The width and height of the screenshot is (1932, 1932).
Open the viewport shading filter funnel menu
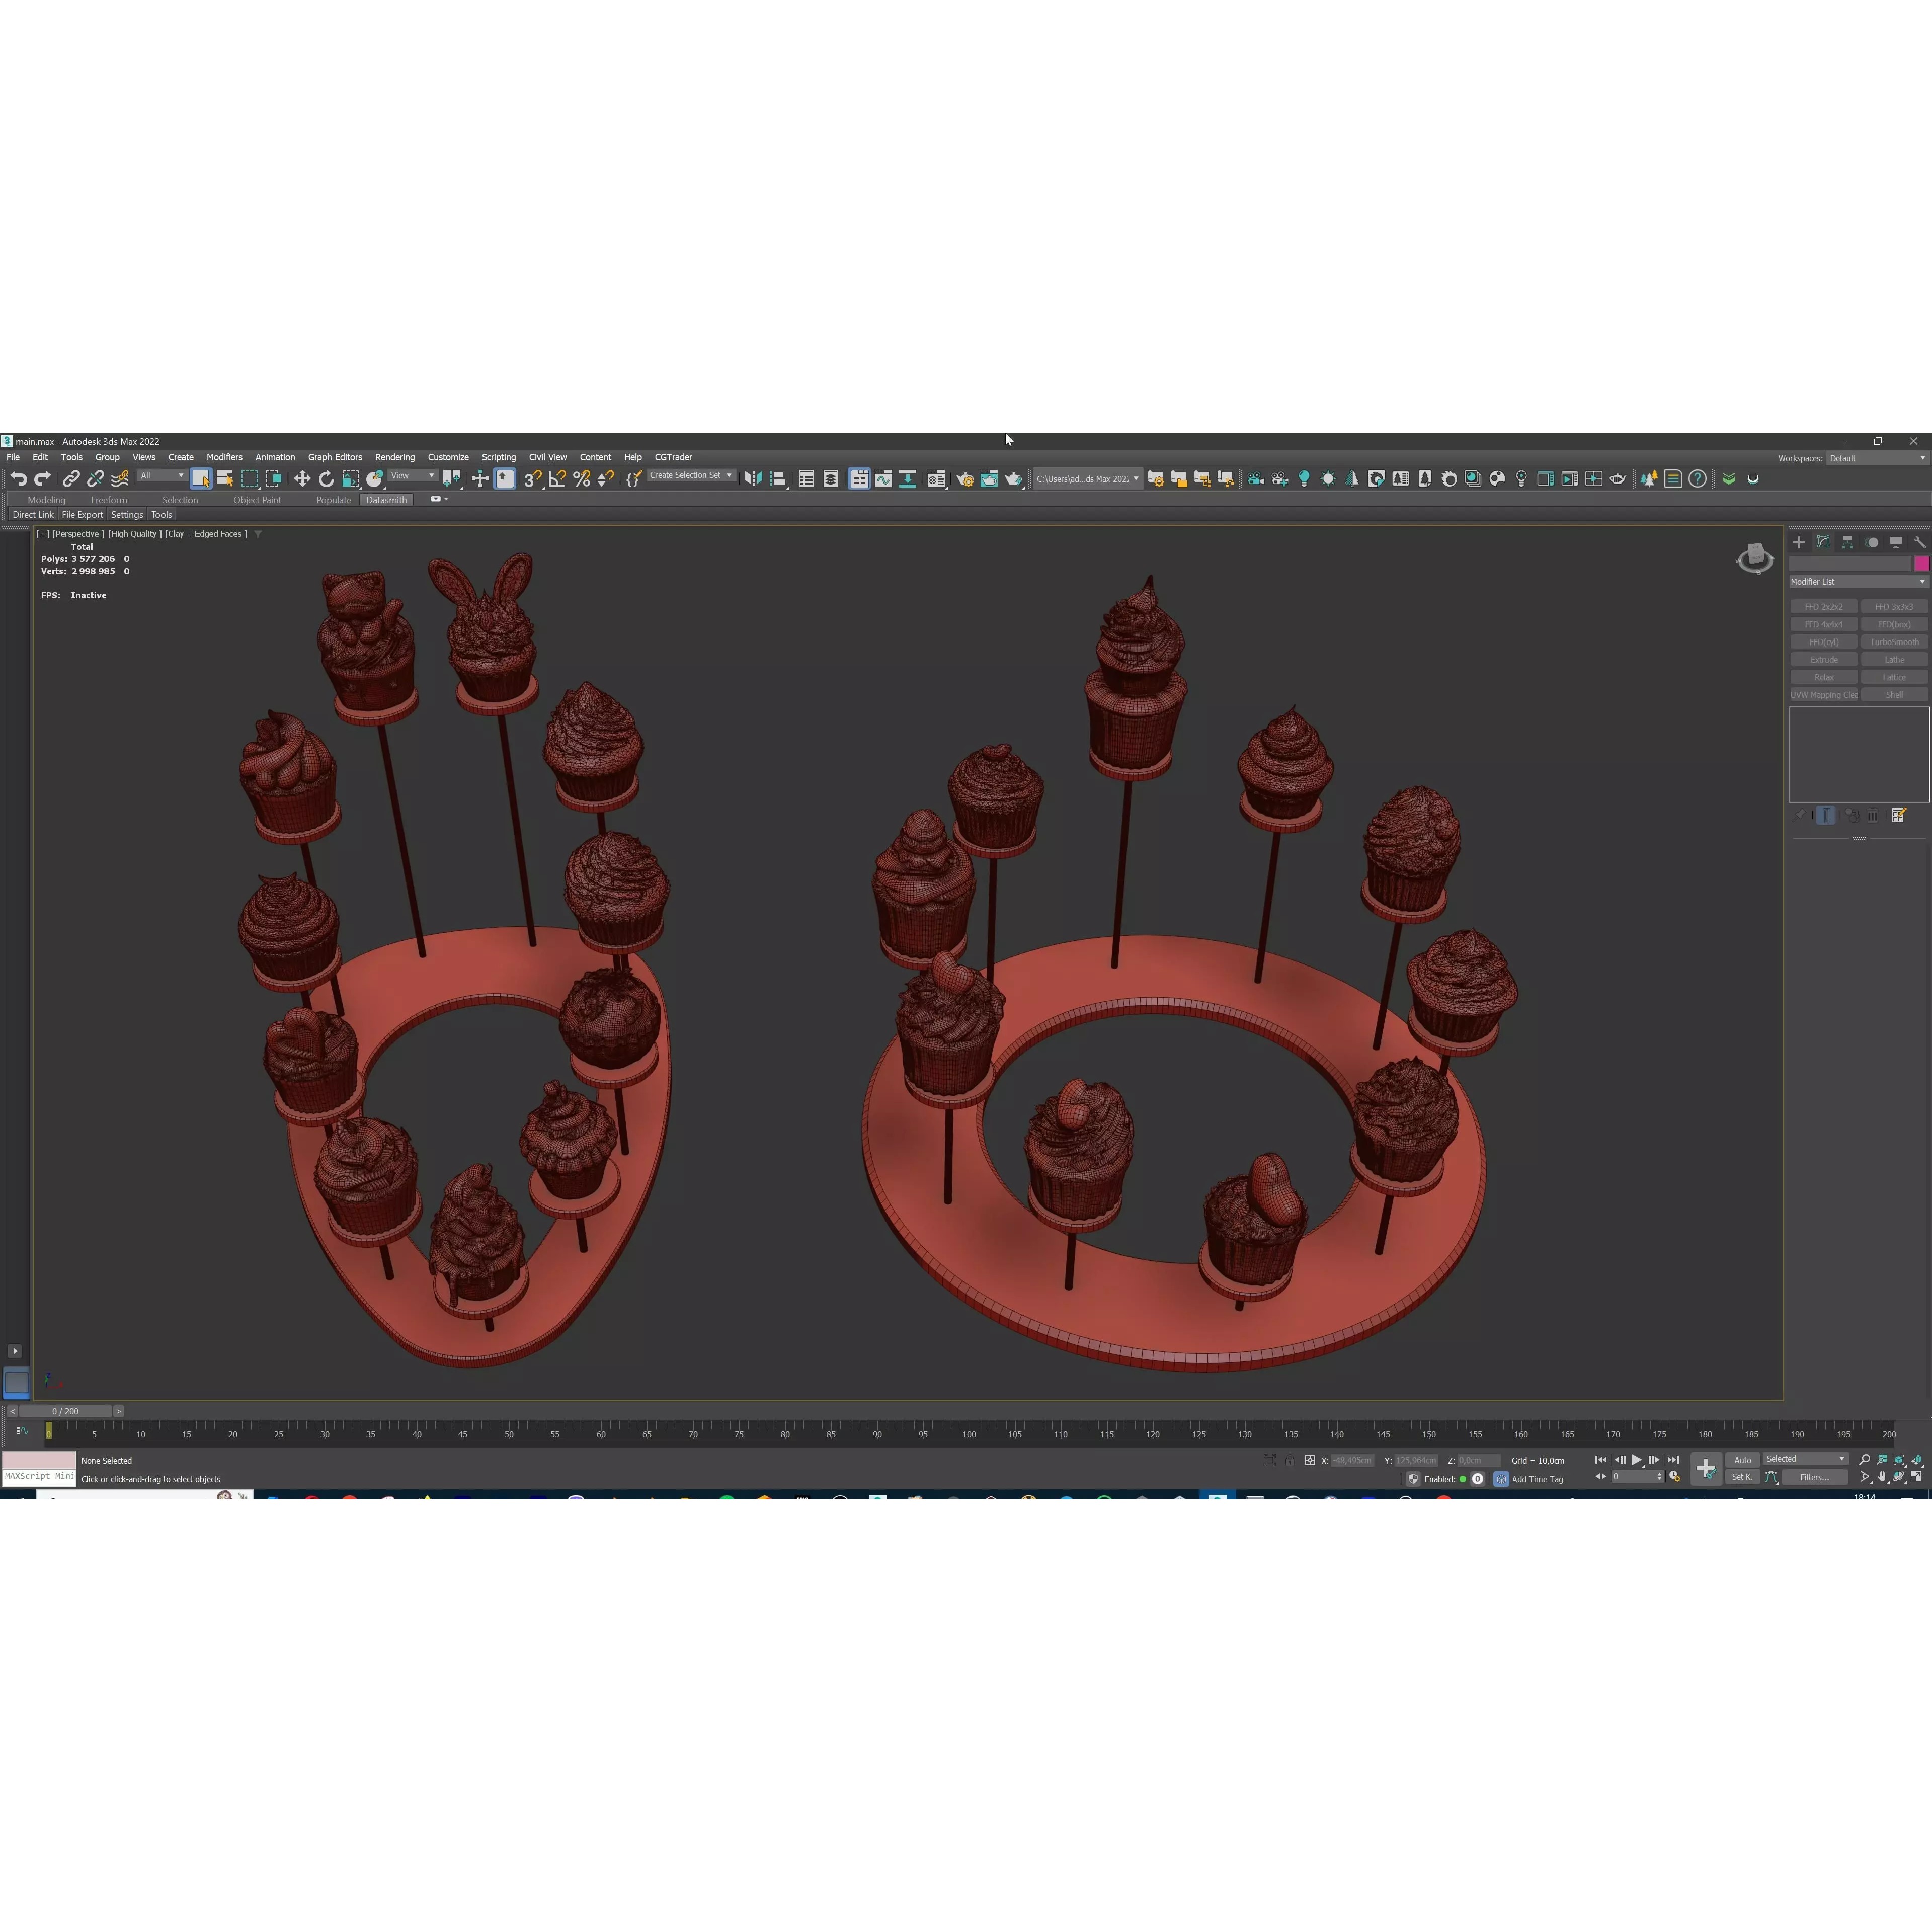pos(258,534)
